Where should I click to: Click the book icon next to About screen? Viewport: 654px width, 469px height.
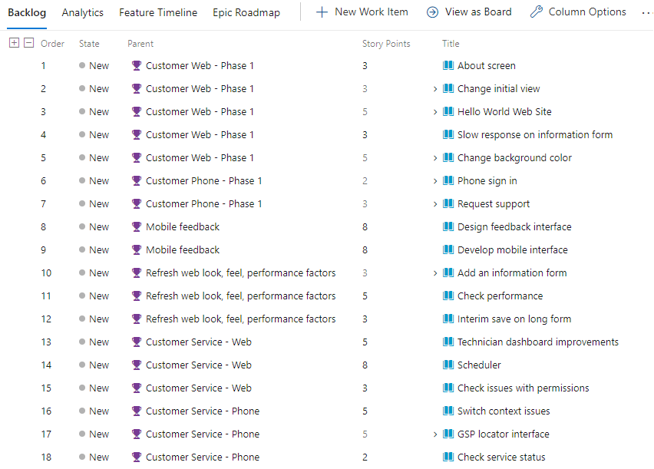point(448,65)
